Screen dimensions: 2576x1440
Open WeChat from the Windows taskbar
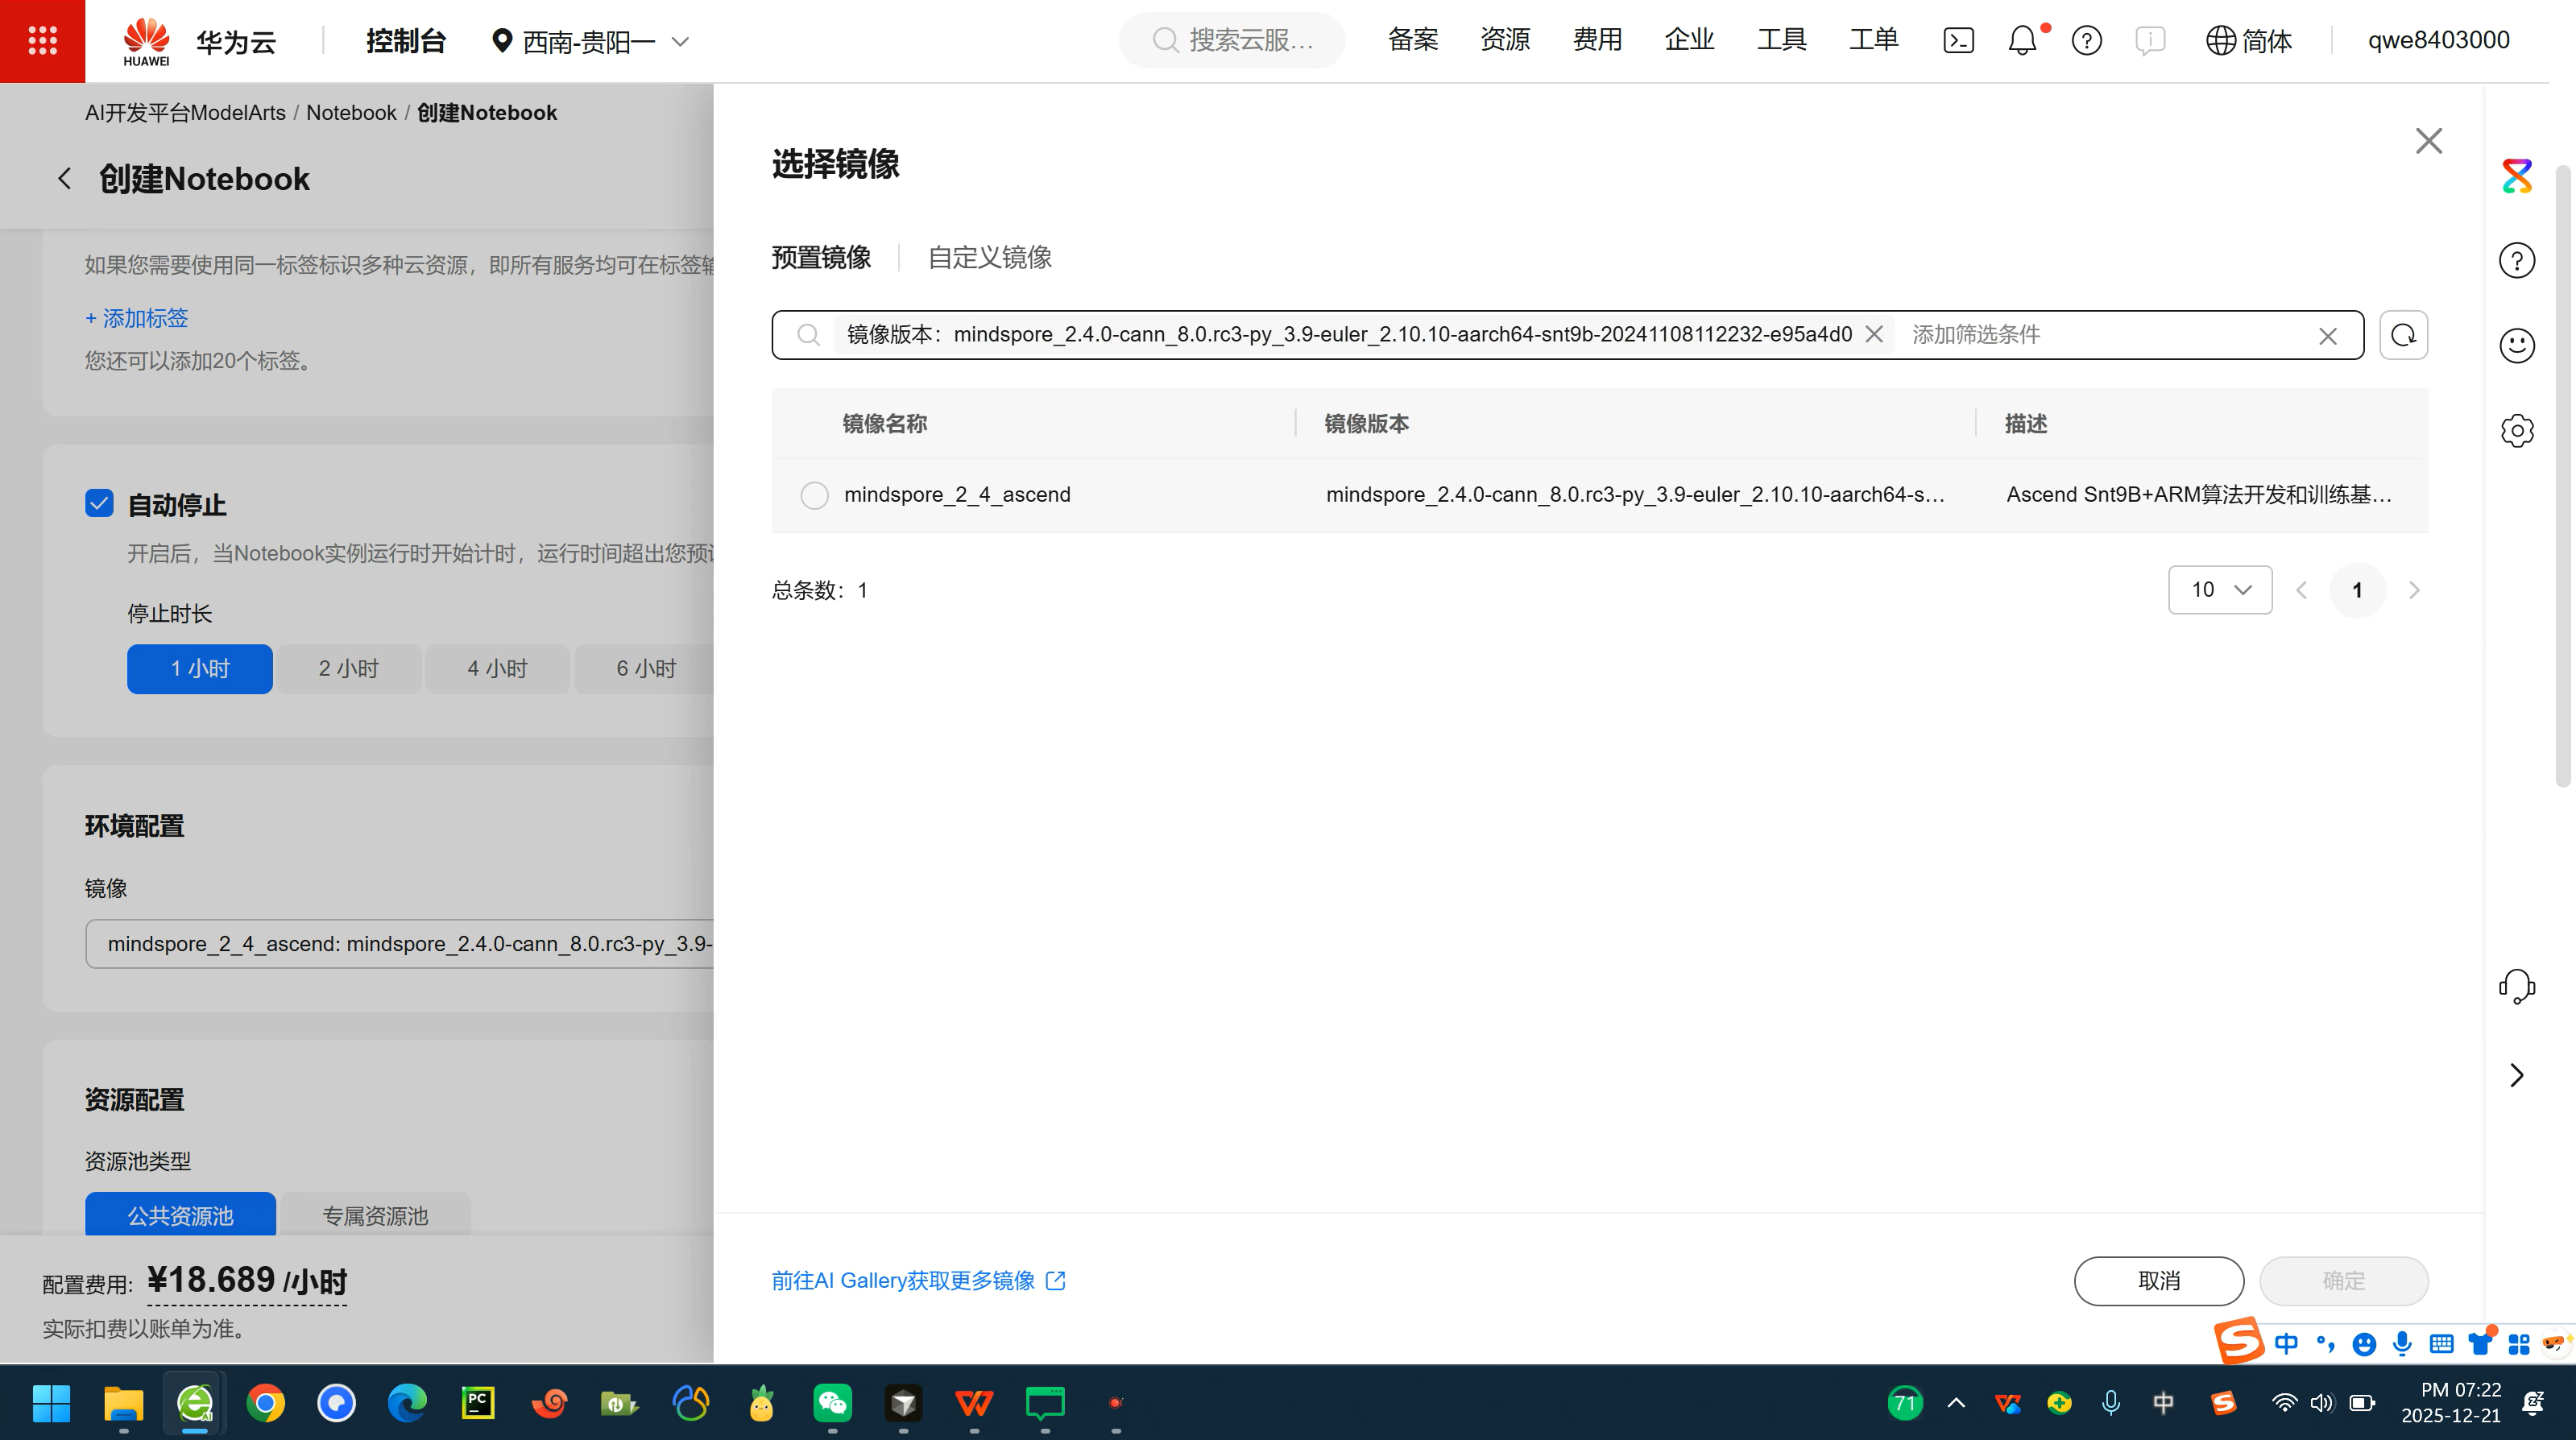point(832,1404)
